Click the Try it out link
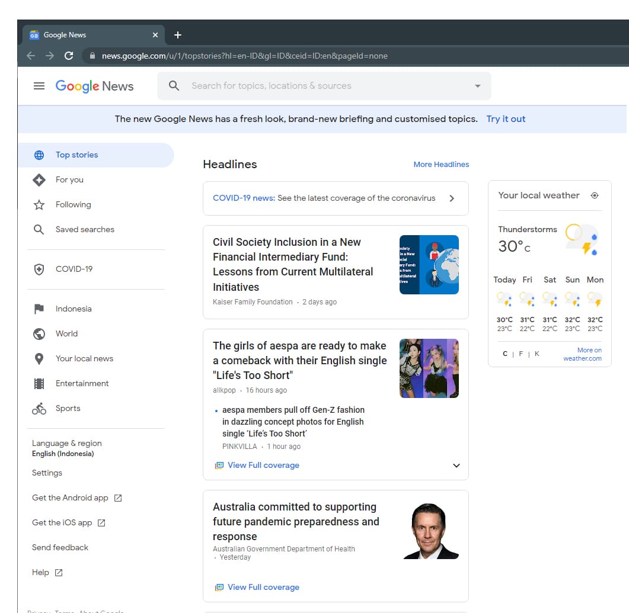 point(506,119)
